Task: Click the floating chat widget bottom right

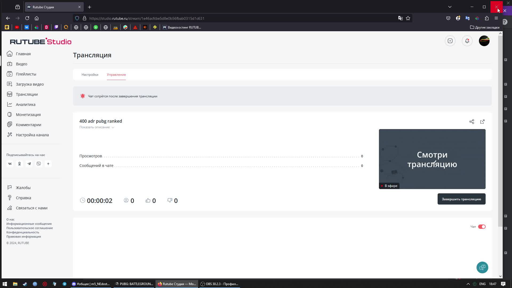Action: pyautogui.click(x=482, y=267)
